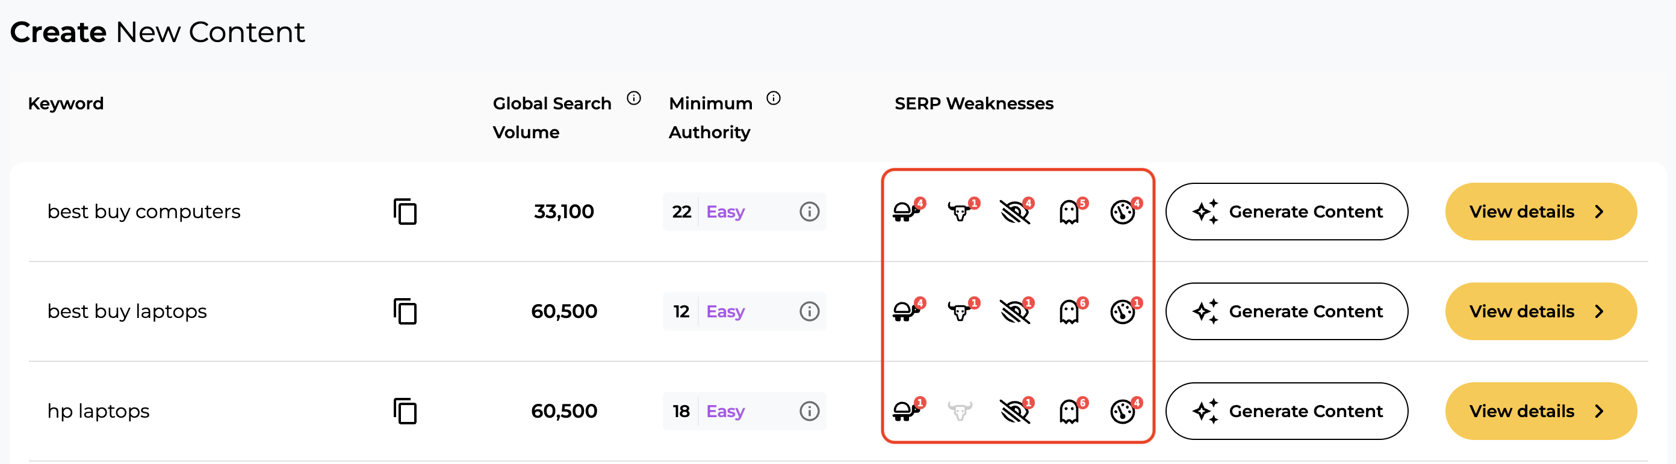
Task: Copy the 'hp laptops' keyword
Action: 405,411
